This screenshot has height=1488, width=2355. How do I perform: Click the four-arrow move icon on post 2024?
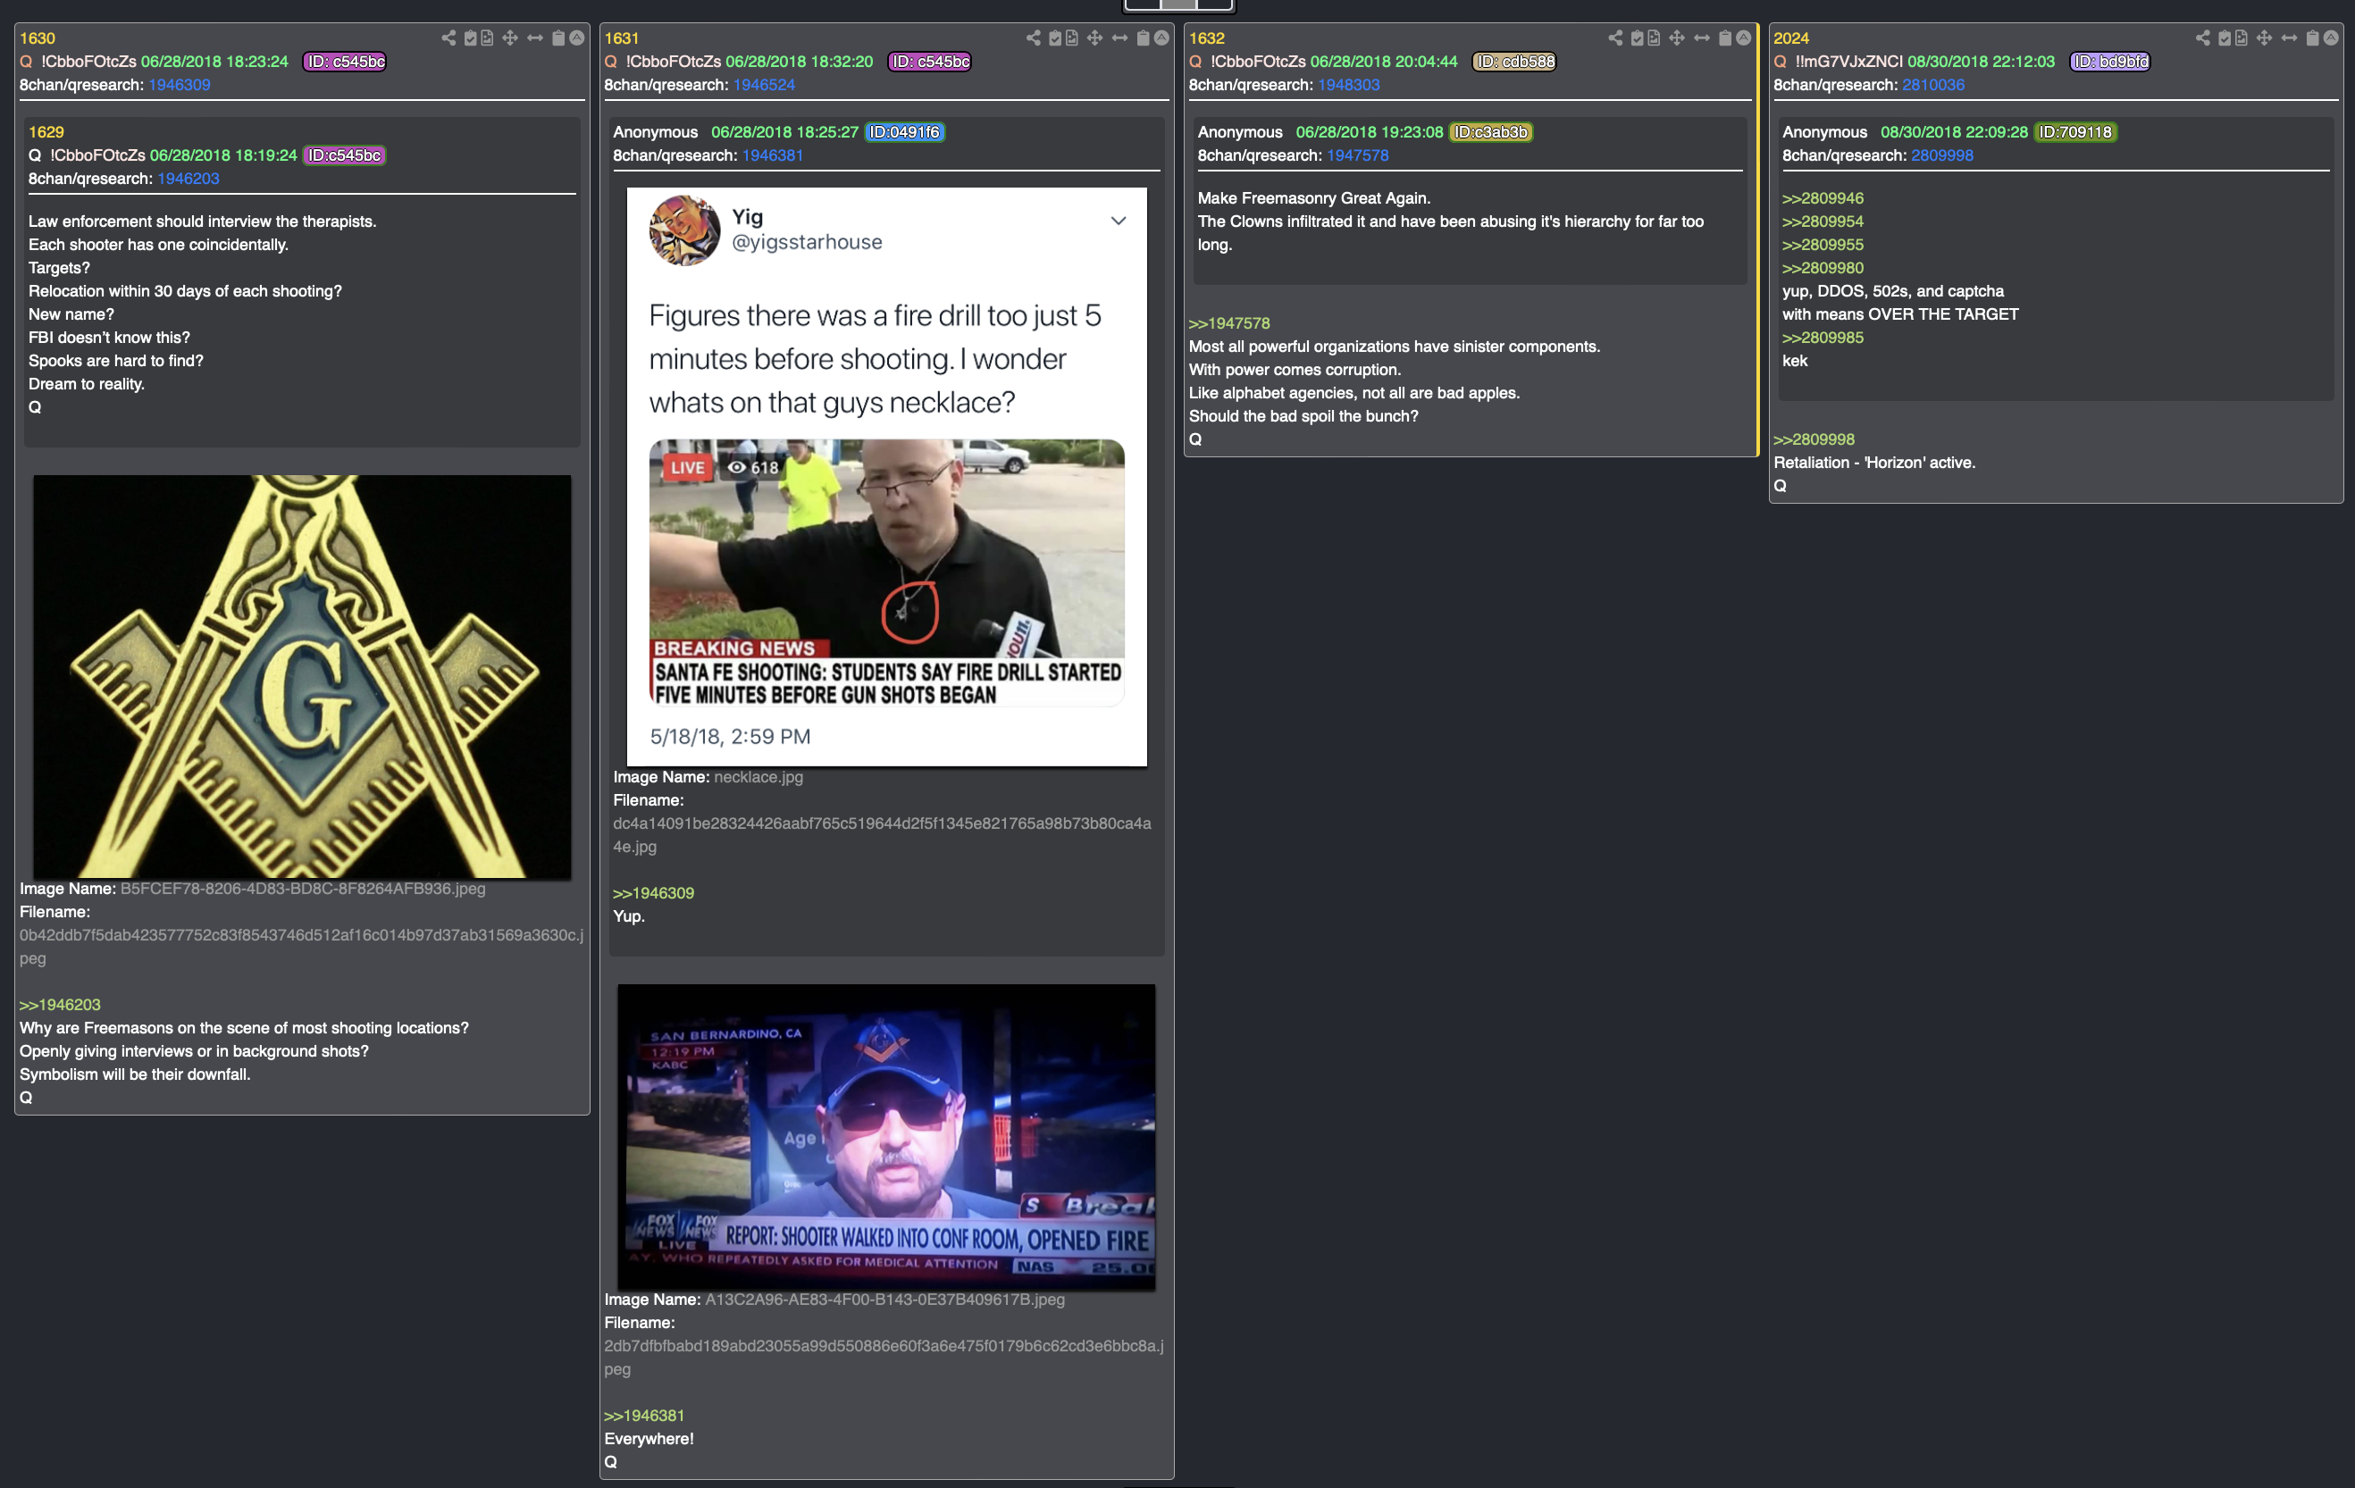click(2264, 38)
